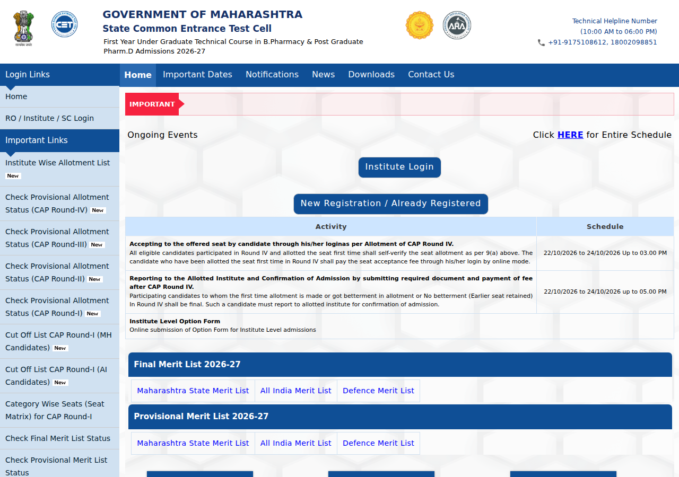Open the News menu item

[323, 75]
